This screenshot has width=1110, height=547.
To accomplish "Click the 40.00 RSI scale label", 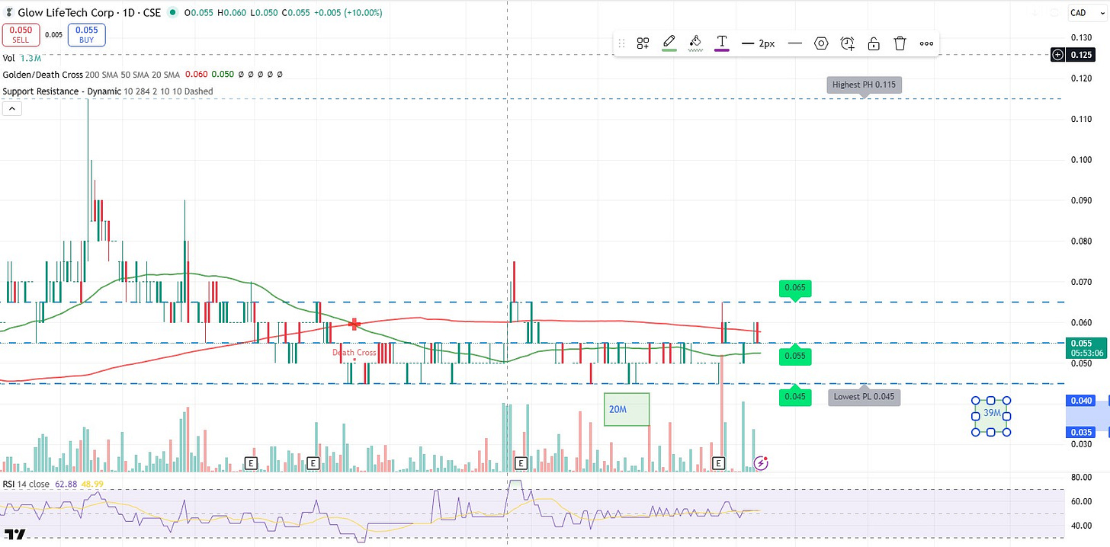I will point(1082,525).
